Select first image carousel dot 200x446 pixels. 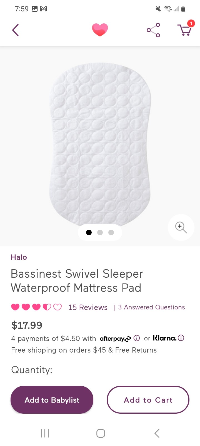89,232
